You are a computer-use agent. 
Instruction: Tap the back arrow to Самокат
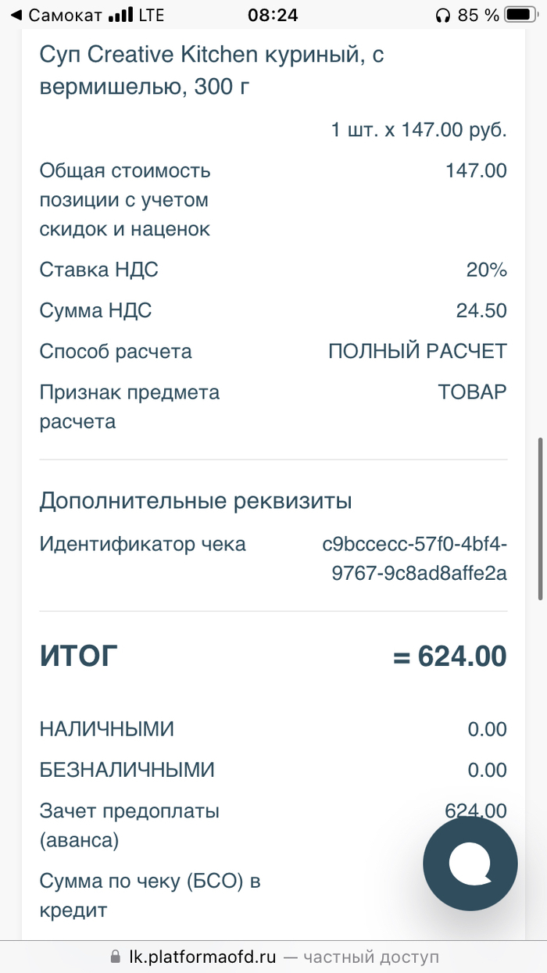[x=17, y=15]
